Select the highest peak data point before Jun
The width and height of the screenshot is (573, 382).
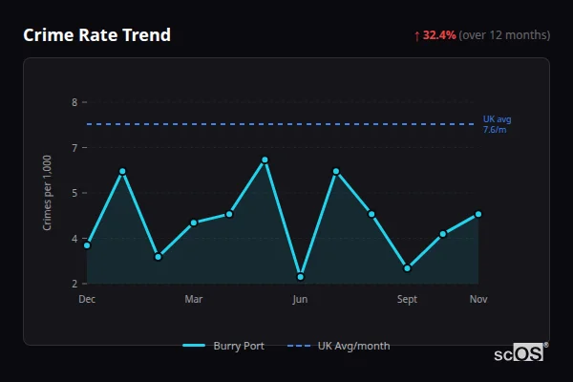click(265, 160)
